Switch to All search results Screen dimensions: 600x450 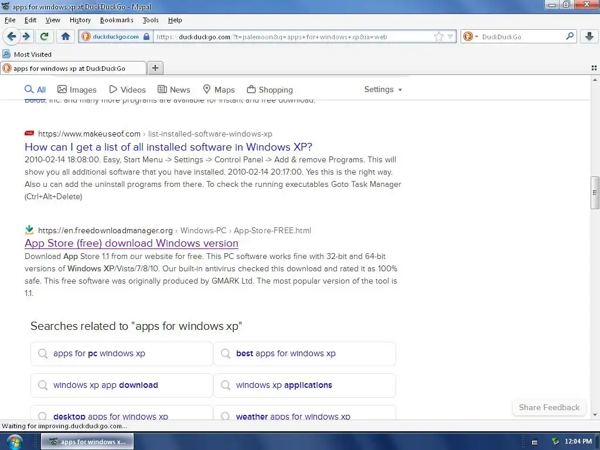click(35, 90)
